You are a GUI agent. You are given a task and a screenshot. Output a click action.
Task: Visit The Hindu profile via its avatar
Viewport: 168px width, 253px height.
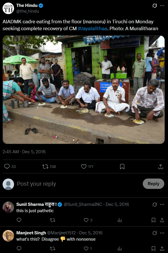pos(8,8)
